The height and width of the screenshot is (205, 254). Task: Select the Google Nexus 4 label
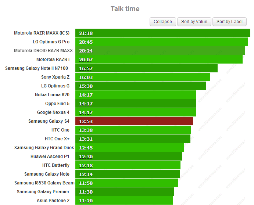coord(53,112)
